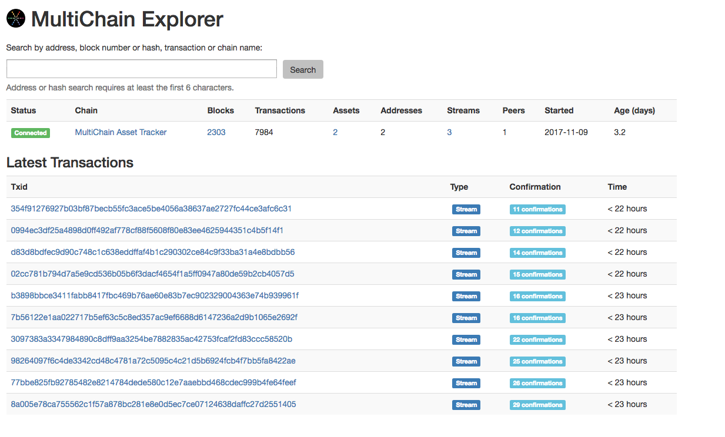Click Stream badge in the 0994ec3d row

click(x=466, y=231)
